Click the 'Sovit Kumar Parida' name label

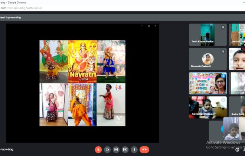203,42
